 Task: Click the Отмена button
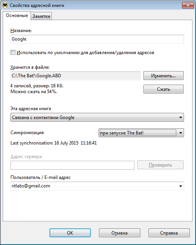tap(119, 233)
